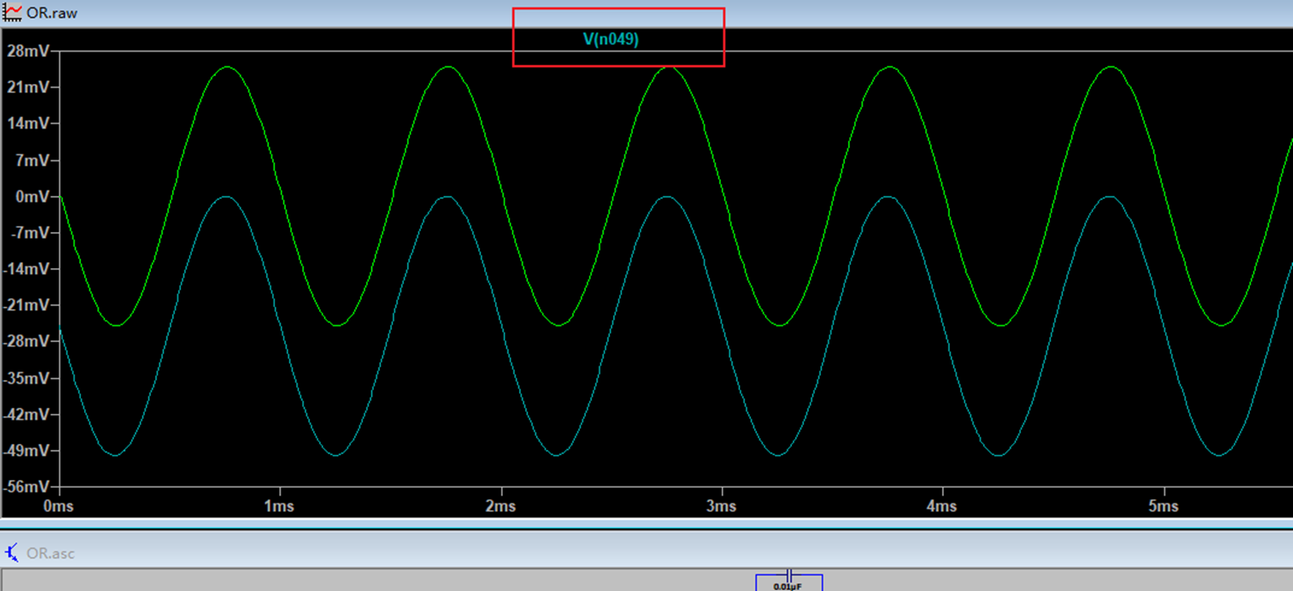Click the 0ms time axis label
This screenshot has width=1293, height=591.
59,506
